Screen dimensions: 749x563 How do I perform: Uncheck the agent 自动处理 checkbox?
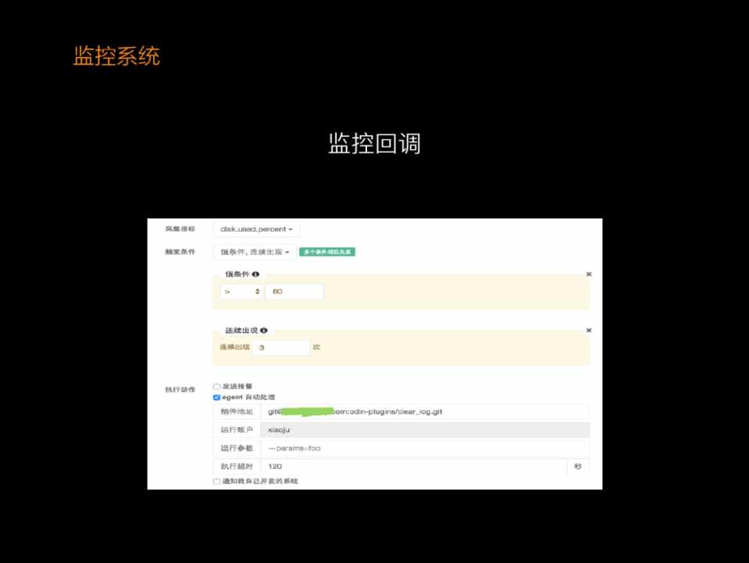pos(217,397)
